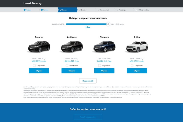Viewport: 183px width, 122px height.
Task: Tick Порівняти checkbox under the Elegance trim
Action: [100, 65]
